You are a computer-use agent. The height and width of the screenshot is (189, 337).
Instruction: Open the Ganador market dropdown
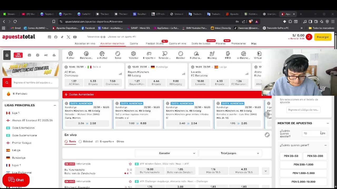pos(166,153)
